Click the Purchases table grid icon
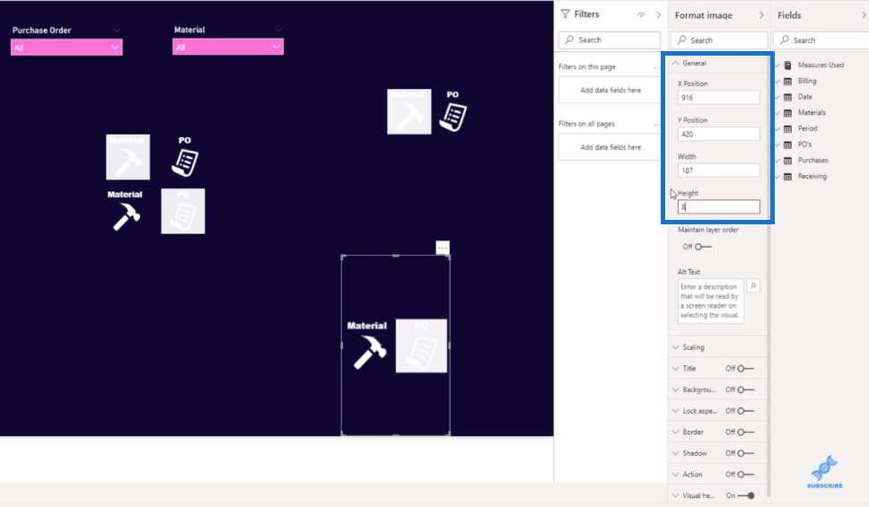This screenshot has height=507, width=869. point(787,161)
